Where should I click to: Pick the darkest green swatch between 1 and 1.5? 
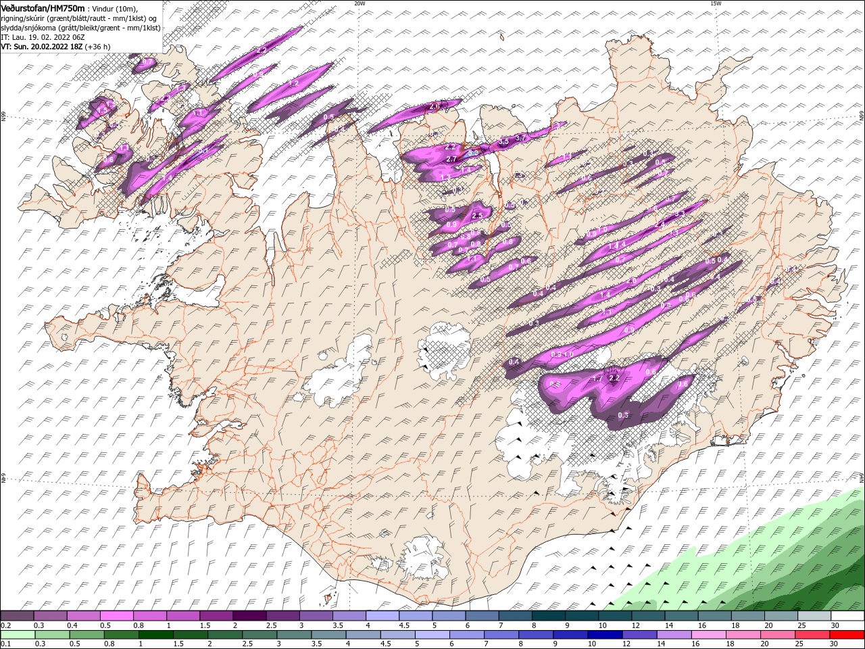155,634
